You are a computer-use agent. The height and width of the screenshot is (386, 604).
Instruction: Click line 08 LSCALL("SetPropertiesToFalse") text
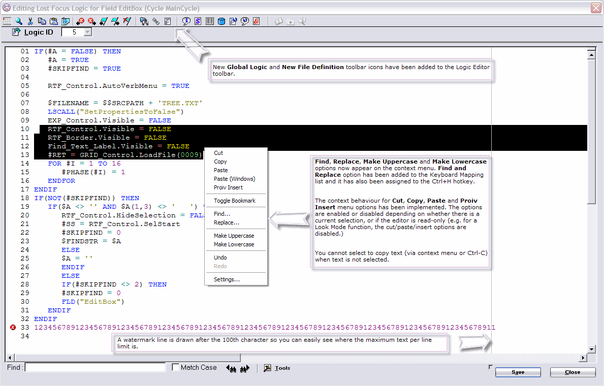(x=115, y=112)
